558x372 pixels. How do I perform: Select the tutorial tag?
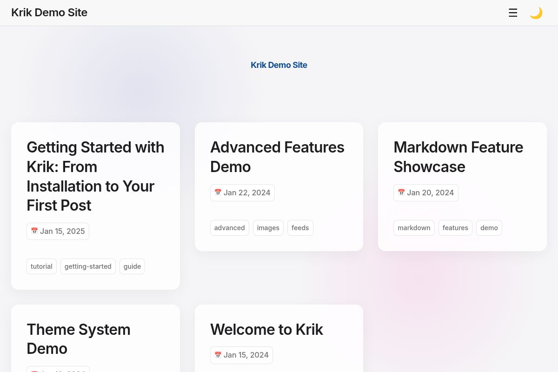pos(41,266)
